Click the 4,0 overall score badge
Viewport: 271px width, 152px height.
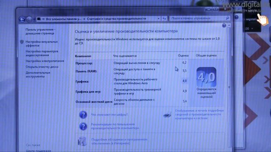click(206, 77)
